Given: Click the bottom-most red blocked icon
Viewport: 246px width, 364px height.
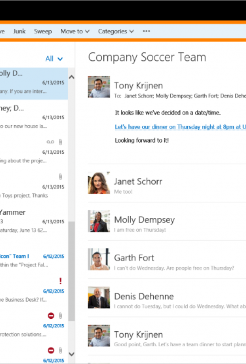Looking at the screenshot, I should click(51, 350).
